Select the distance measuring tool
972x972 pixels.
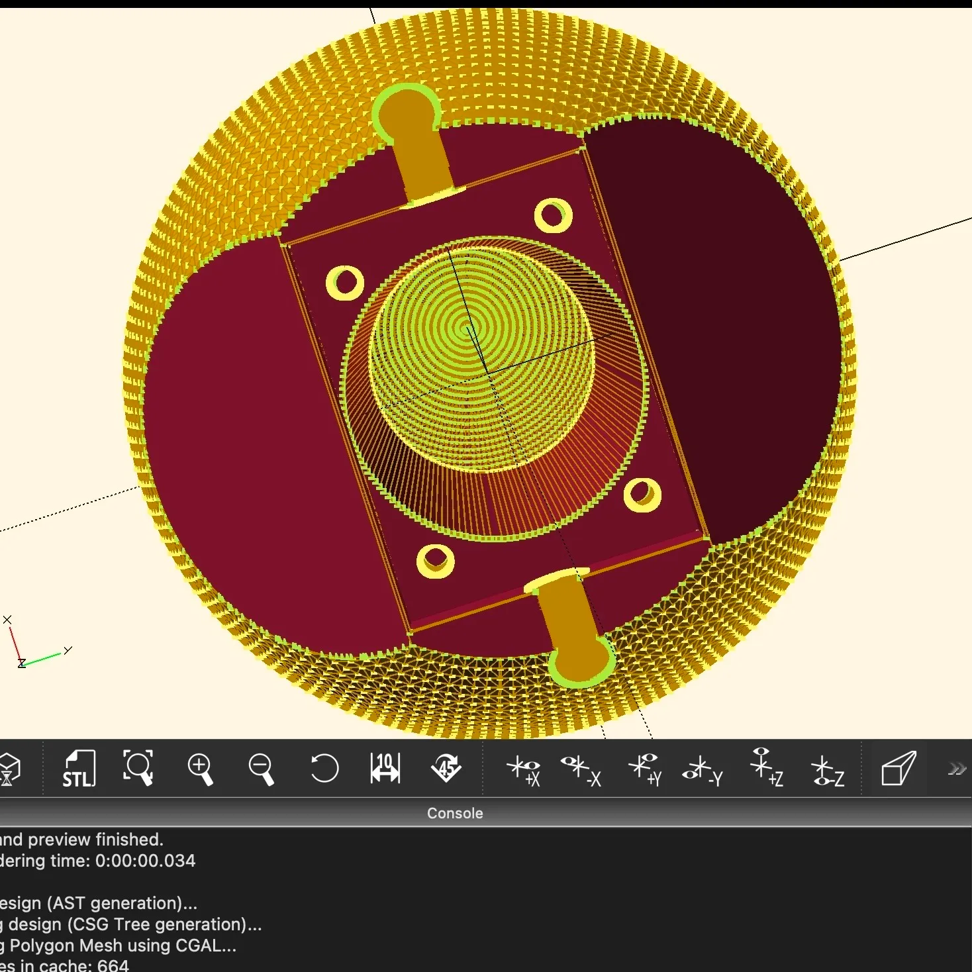click(385, 769)
